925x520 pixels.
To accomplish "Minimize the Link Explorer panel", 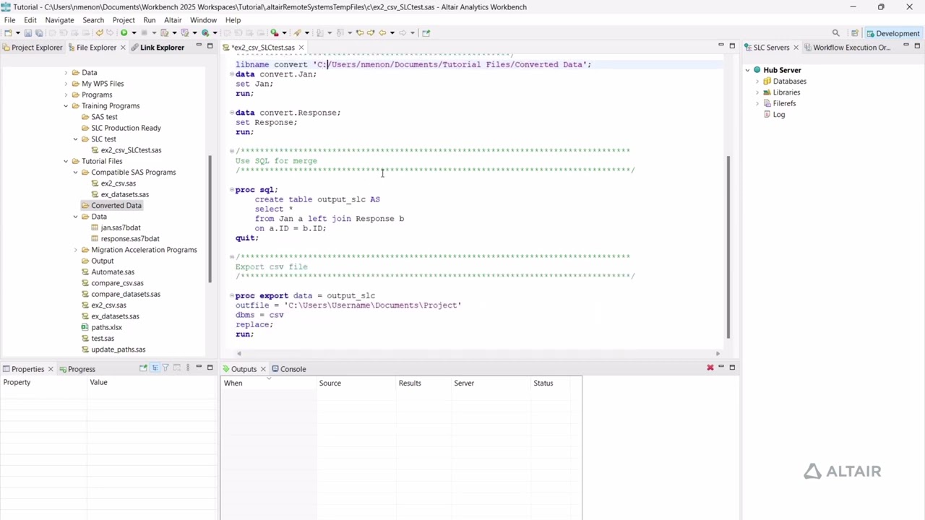I will [199, 45].
